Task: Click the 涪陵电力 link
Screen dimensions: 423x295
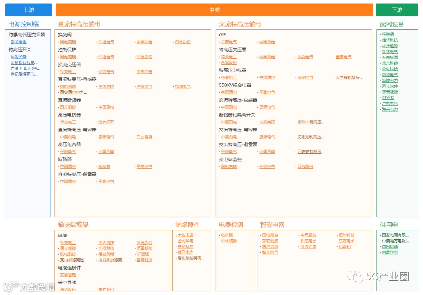Action: click(x=390, y=81)
